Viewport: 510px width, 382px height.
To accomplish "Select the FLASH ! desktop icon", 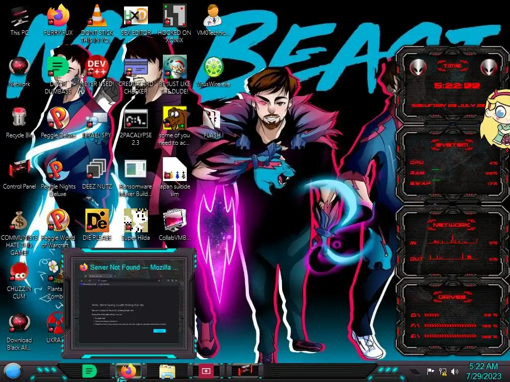I will [x=213, y=123].
